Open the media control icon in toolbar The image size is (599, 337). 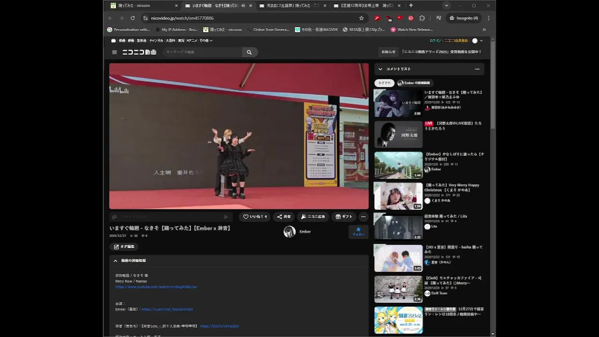438,18
